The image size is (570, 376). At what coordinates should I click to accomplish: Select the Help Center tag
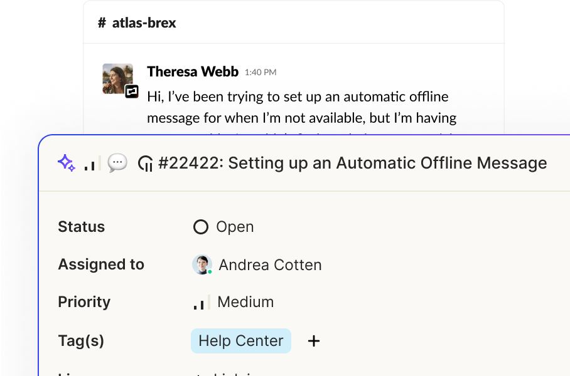click(x=241, y=341)
